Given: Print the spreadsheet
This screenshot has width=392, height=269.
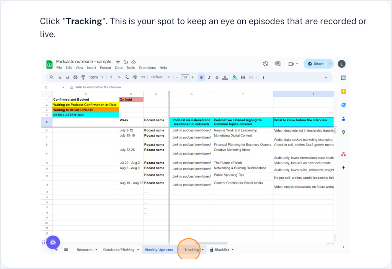Looking at the screenshot, I should [75, 78].
